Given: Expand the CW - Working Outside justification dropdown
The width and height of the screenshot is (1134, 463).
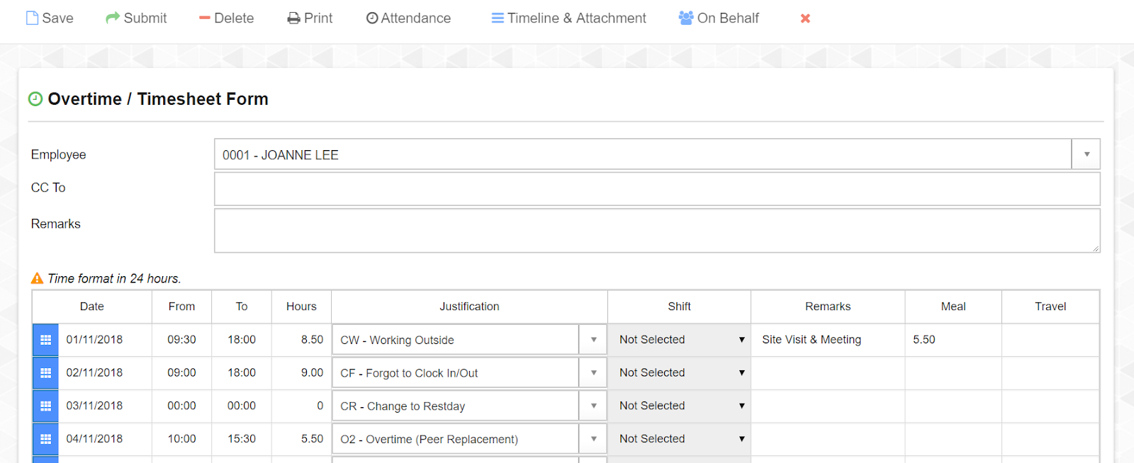Looking at the screenshot, I should point(593,340).
